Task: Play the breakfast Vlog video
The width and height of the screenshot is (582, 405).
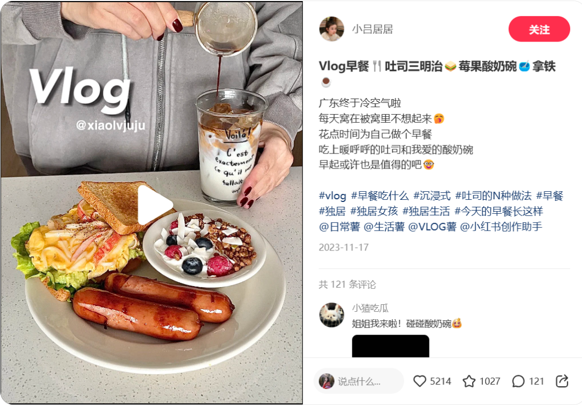Action: tap(155, 205)
